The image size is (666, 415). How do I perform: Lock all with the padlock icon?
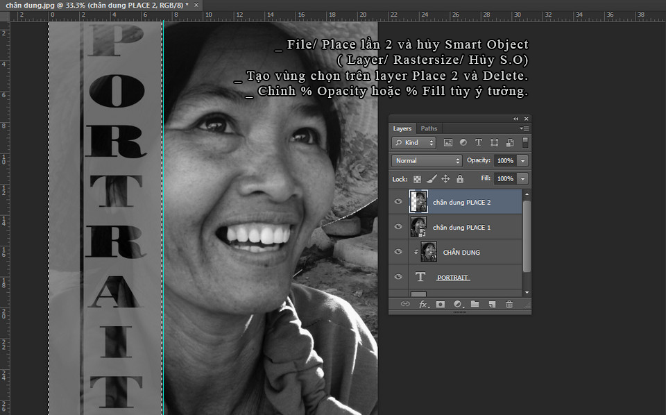click(460, 179)
